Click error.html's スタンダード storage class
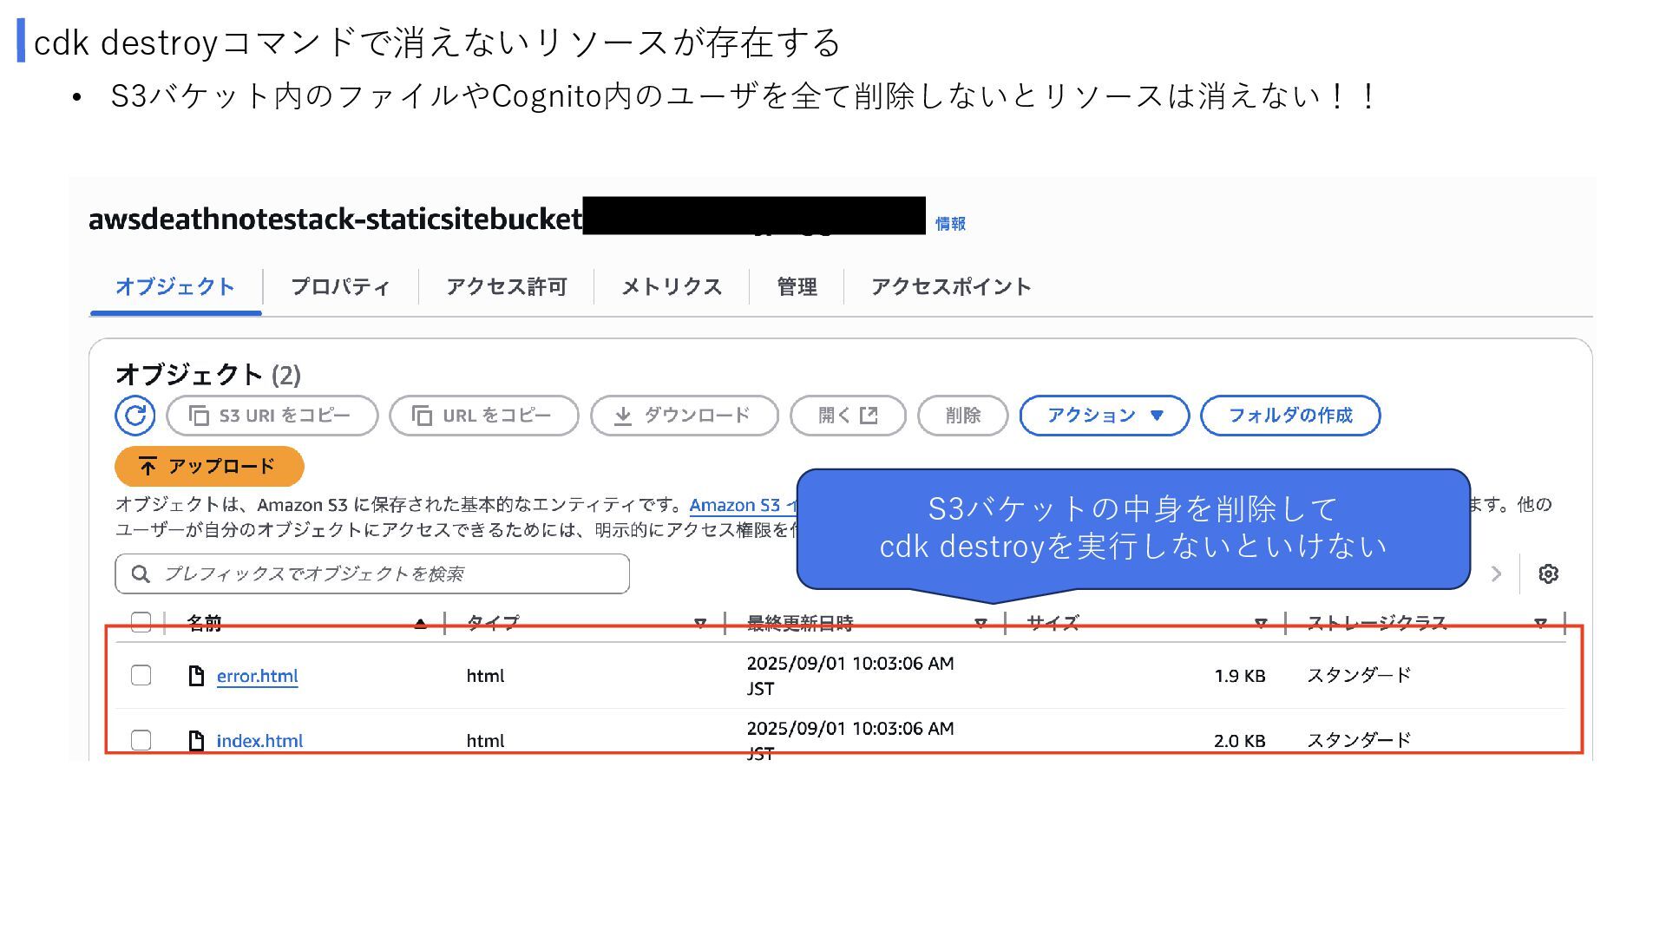Viewport: 1666px width, 937px height. (1359, 675)
